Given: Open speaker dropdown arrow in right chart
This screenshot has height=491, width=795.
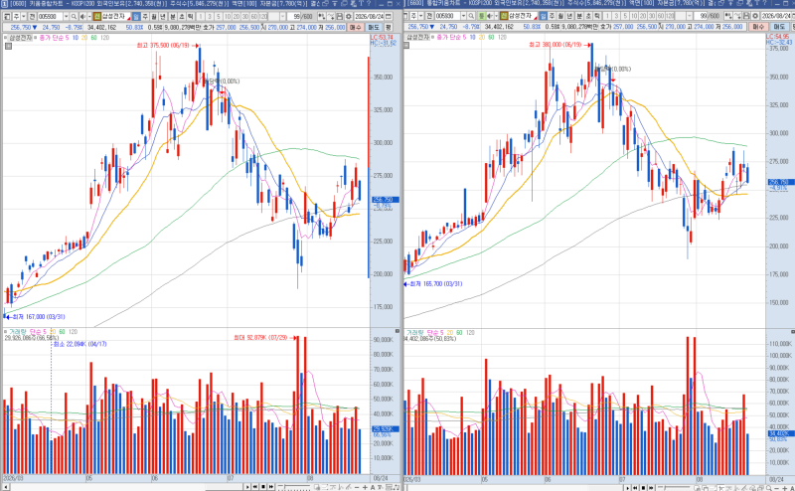Looking at the screenshot, I should [497, 16].
